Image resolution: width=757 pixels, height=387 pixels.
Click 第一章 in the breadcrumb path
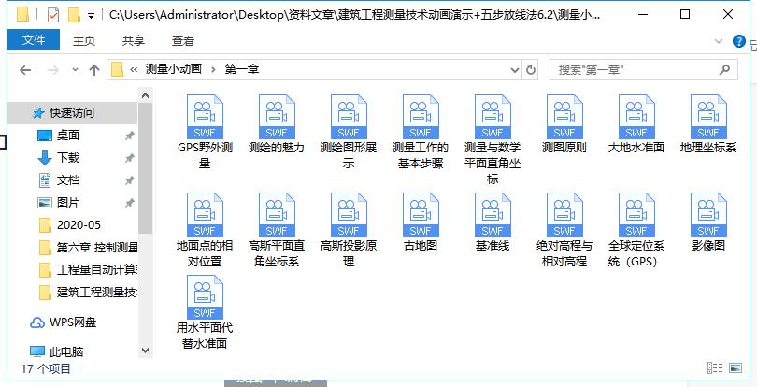click(x=242, y=69)
